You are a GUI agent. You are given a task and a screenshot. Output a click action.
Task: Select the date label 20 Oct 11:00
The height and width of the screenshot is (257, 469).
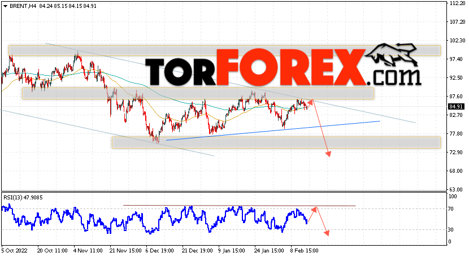tap(53, 250)
